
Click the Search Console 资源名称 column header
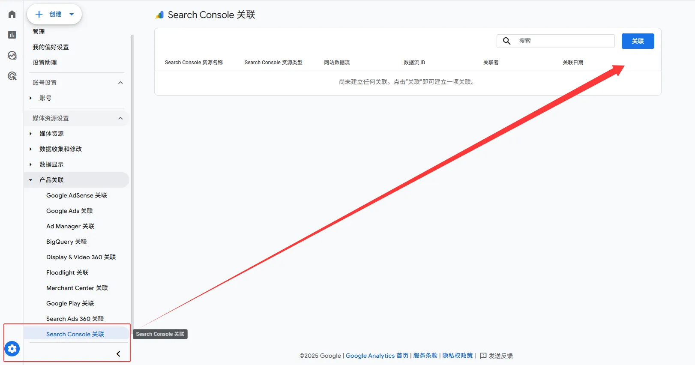click(x=194, y=63)
